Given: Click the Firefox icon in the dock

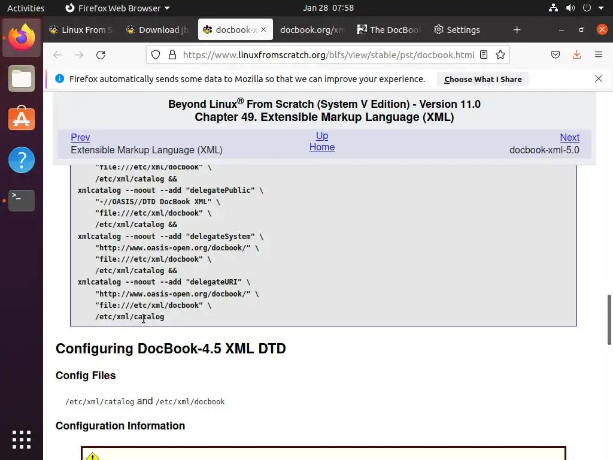Looking at the screenshot, I should point(22,38).
